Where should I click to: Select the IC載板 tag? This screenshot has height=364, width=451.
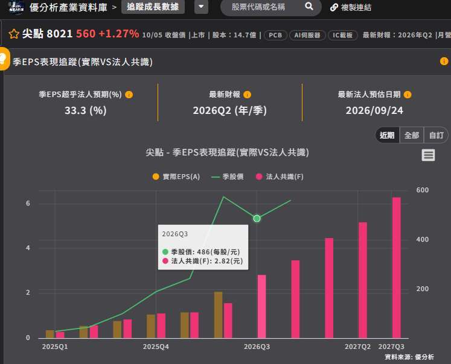coord(342,35)
